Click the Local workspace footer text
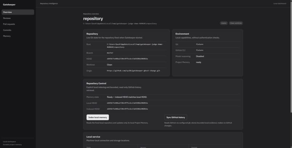This screenshot has width=292, height=148. pyautogui.click(x=9, y=142)
